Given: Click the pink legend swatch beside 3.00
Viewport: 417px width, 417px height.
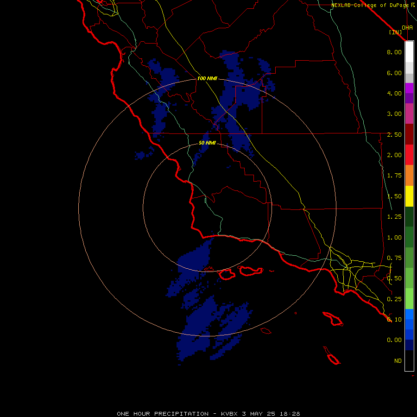Looking at the screenshot, I should coord(409,114).
